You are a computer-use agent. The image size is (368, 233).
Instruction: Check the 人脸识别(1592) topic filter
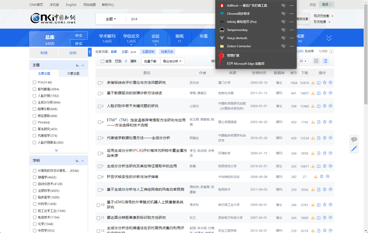click(34, 96)
